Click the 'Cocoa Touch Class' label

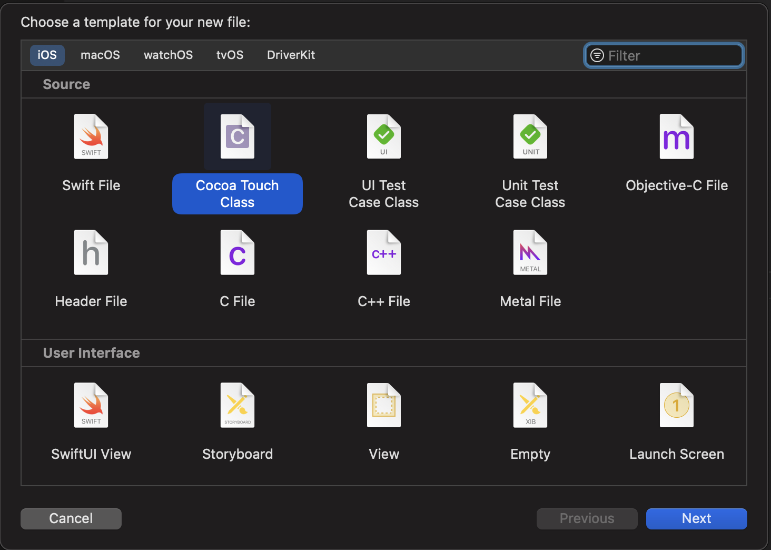(x=238, y=194)
